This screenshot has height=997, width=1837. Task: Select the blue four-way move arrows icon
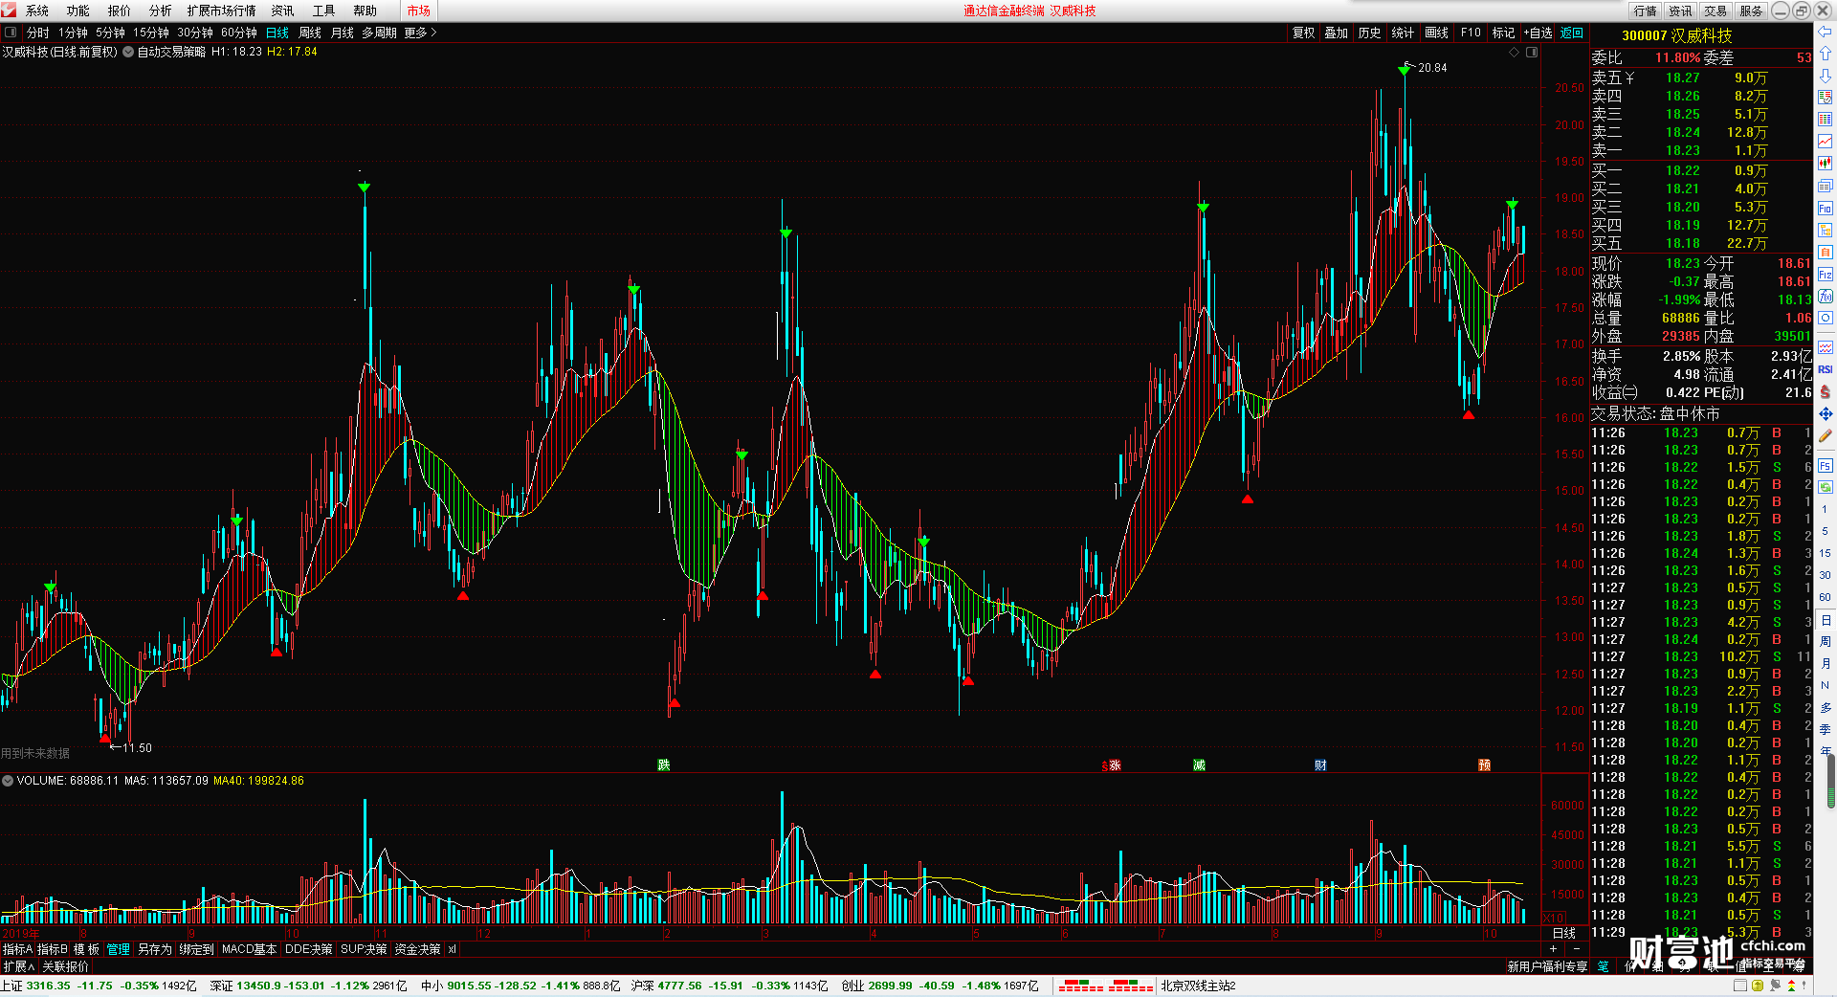(x=1826, y=413)
